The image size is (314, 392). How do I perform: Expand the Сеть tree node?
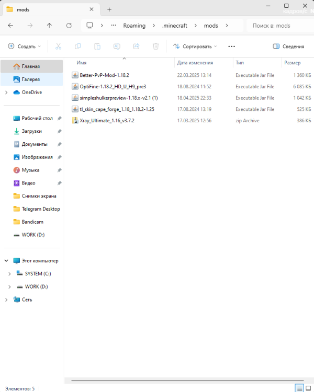6,300
